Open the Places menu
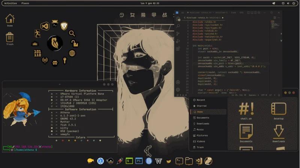The height and width of the screenshot is (168, 300). pyautogui.click(x=25, y=3)
